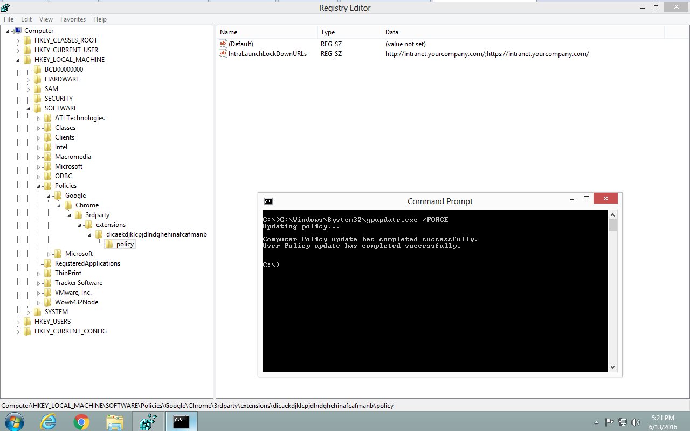This screenshot has width=690, height=431.
Task: Collapse the Policies key arrow
Action: [x=39, y=186]
